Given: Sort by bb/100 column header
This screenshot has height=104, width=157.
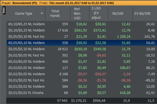Looking at the screenshot, I should 118,13.
